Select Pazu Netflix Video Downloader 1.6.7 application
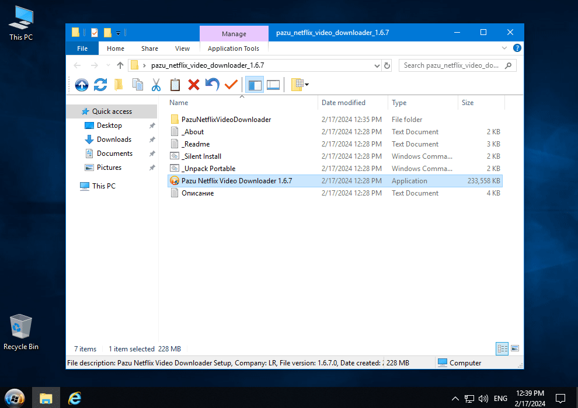Viewport: 578px width, 408px height. 335,181
